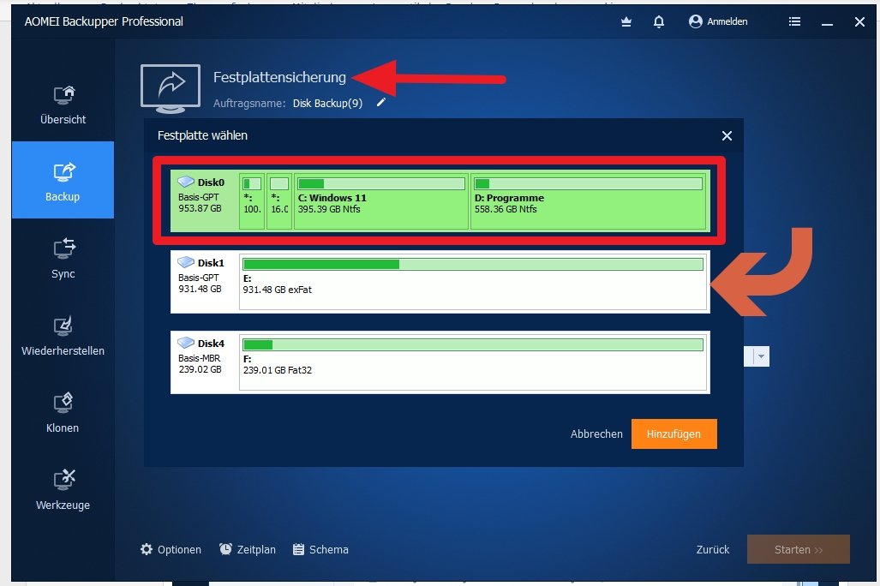Click the Starten button
The height and width of the screenshot is (586, 880).
coord(798,549)
